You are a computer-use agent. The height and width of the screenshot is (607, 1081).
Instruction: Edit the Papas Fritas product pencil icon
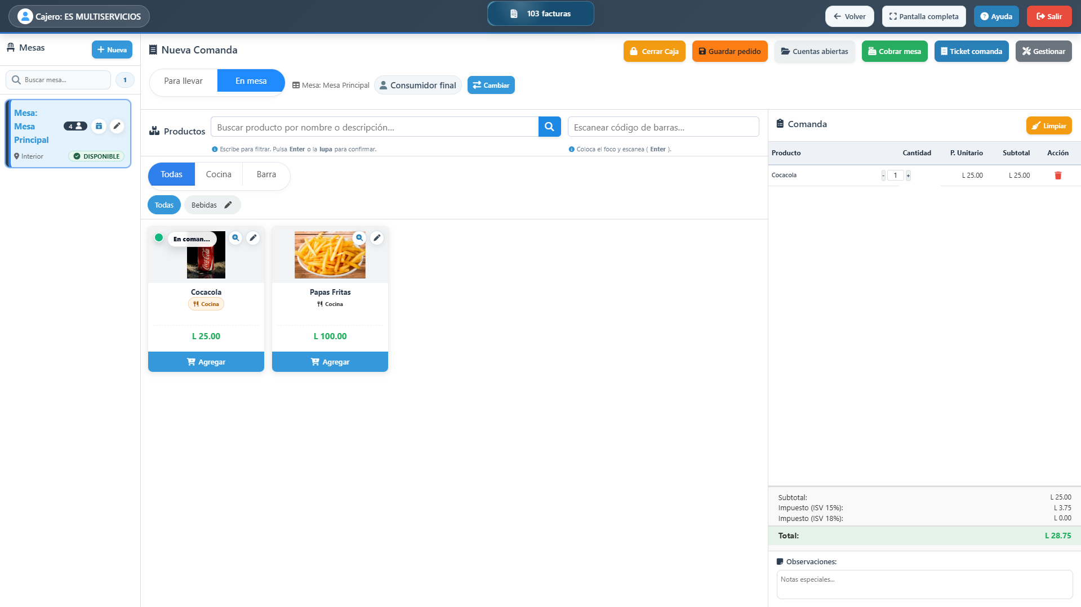point(377,238)
